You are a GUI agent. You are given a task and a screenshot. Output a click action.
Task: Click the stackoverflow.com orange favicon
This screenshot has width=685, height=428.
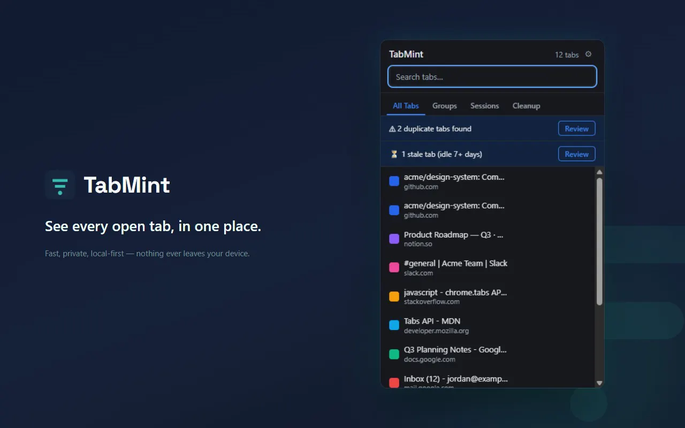(394, 296)
